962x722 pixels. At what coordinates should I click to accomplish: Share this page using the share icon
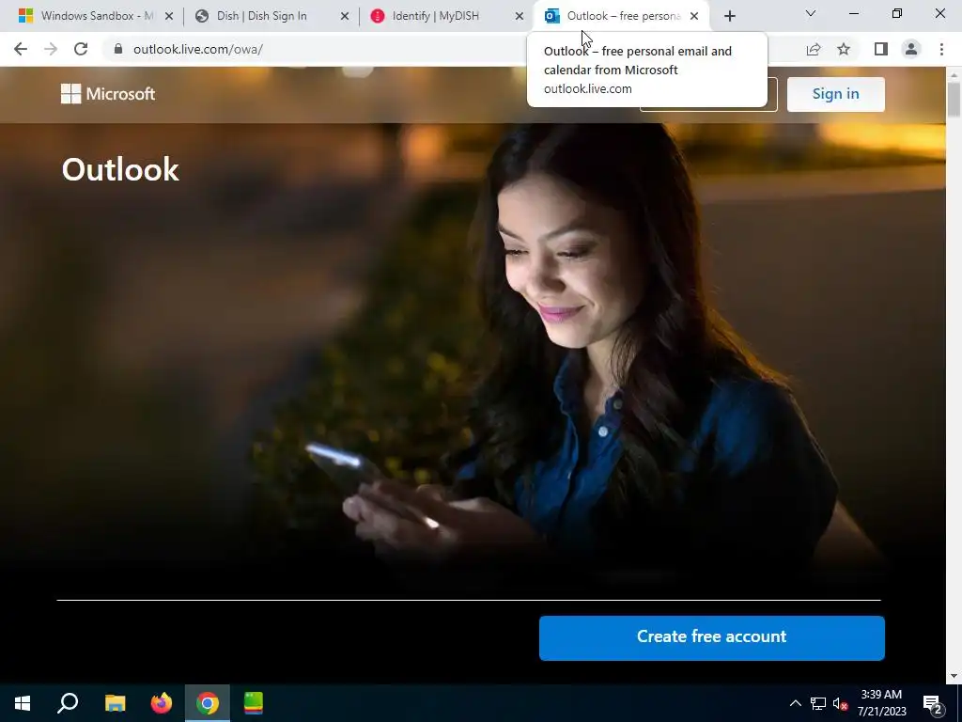coord(814,49)
